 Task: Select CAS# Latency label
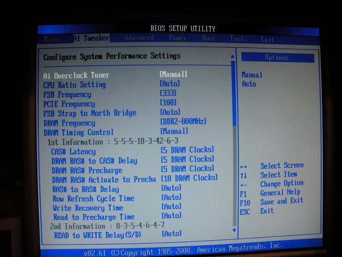(x=73, y=151)
